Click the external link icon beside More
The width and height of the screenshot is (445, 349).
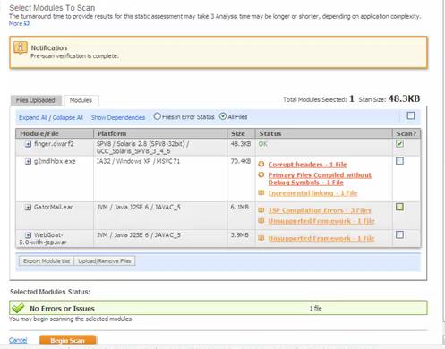[x=27, y=23]
